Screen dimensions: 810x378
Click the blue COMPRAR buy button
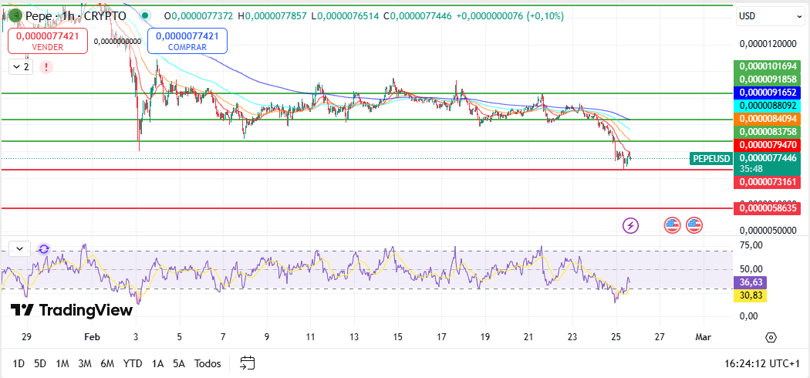coord(187,41)
